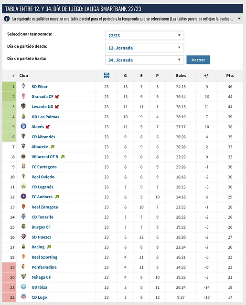This screenshot has height=305, width=246.
Task: Click the Granada CF crest icon
Action: click(23, 96)
